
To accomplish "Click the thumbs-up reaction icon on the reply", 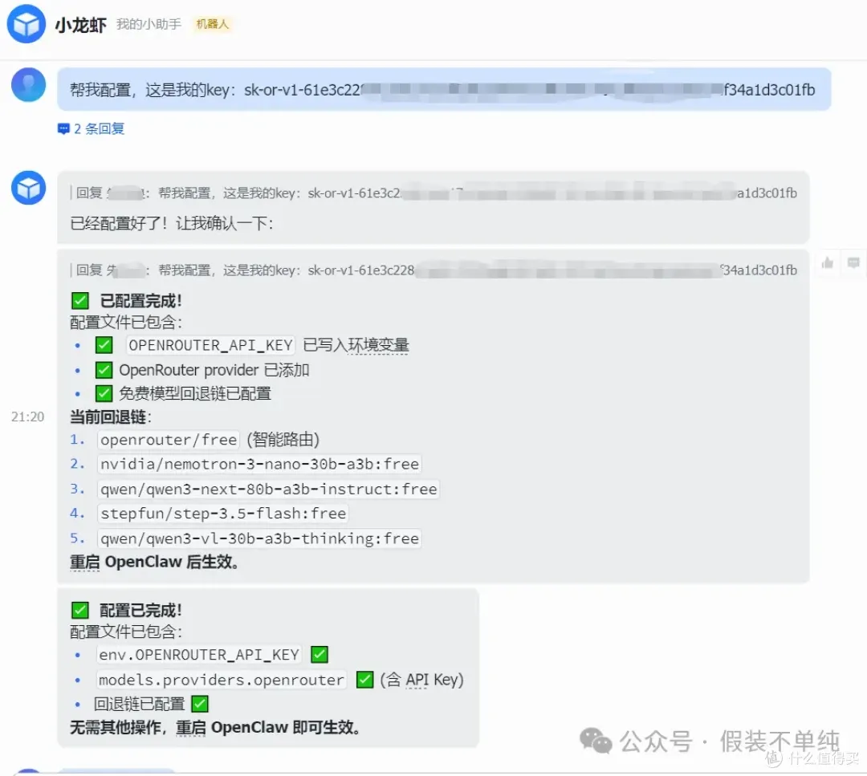I will [x=828, y=263].
